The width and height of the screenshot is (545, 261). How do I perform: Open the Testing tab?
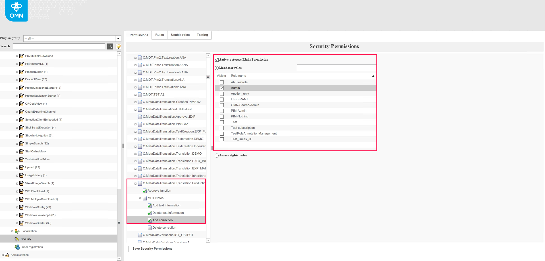tap(202, 35)
